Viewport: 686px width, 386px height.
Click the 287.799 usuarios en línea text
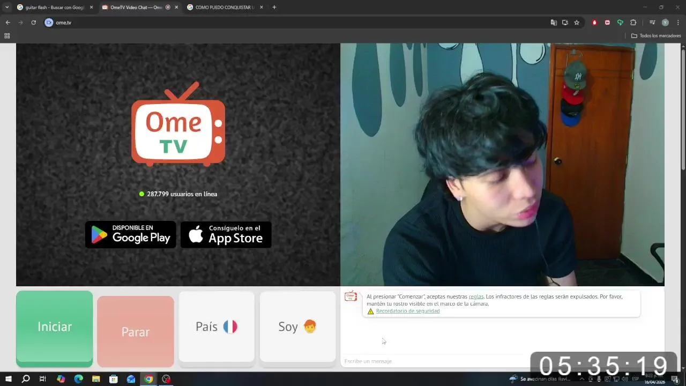(182, 194)
